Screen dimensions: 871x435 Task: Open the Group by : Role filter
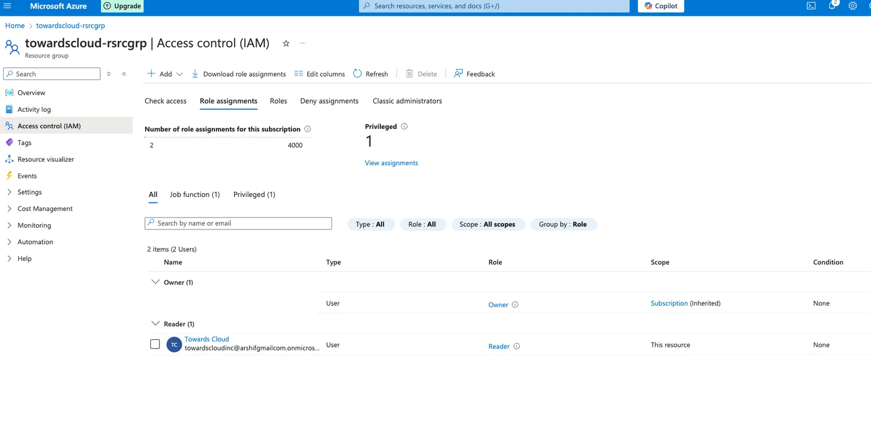[563, 225]
